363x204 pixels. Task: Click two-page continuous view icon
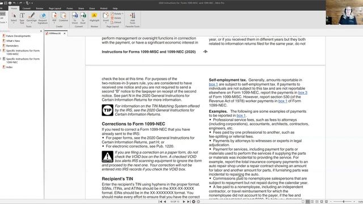coord(317,202)
